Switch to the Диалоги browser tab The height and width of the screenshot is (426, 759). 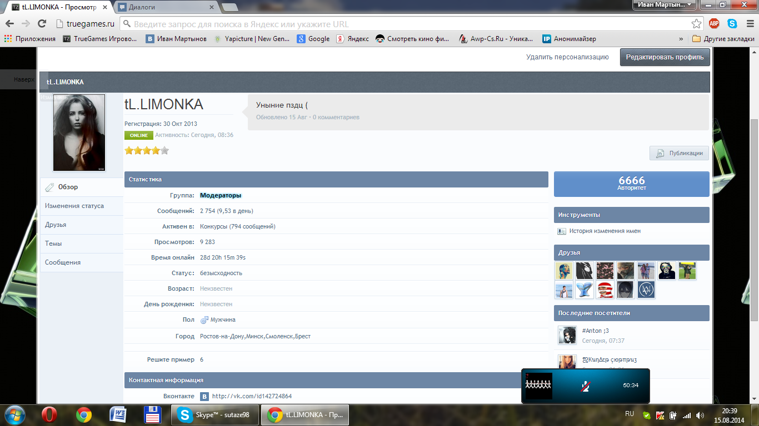(x=164, y=7)
